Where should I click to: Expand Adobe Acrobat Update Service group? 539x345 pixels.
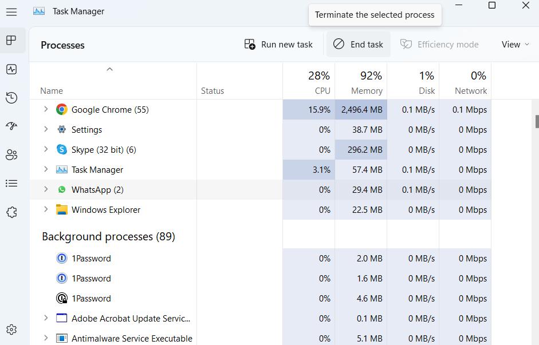click(x=46, y=318)
